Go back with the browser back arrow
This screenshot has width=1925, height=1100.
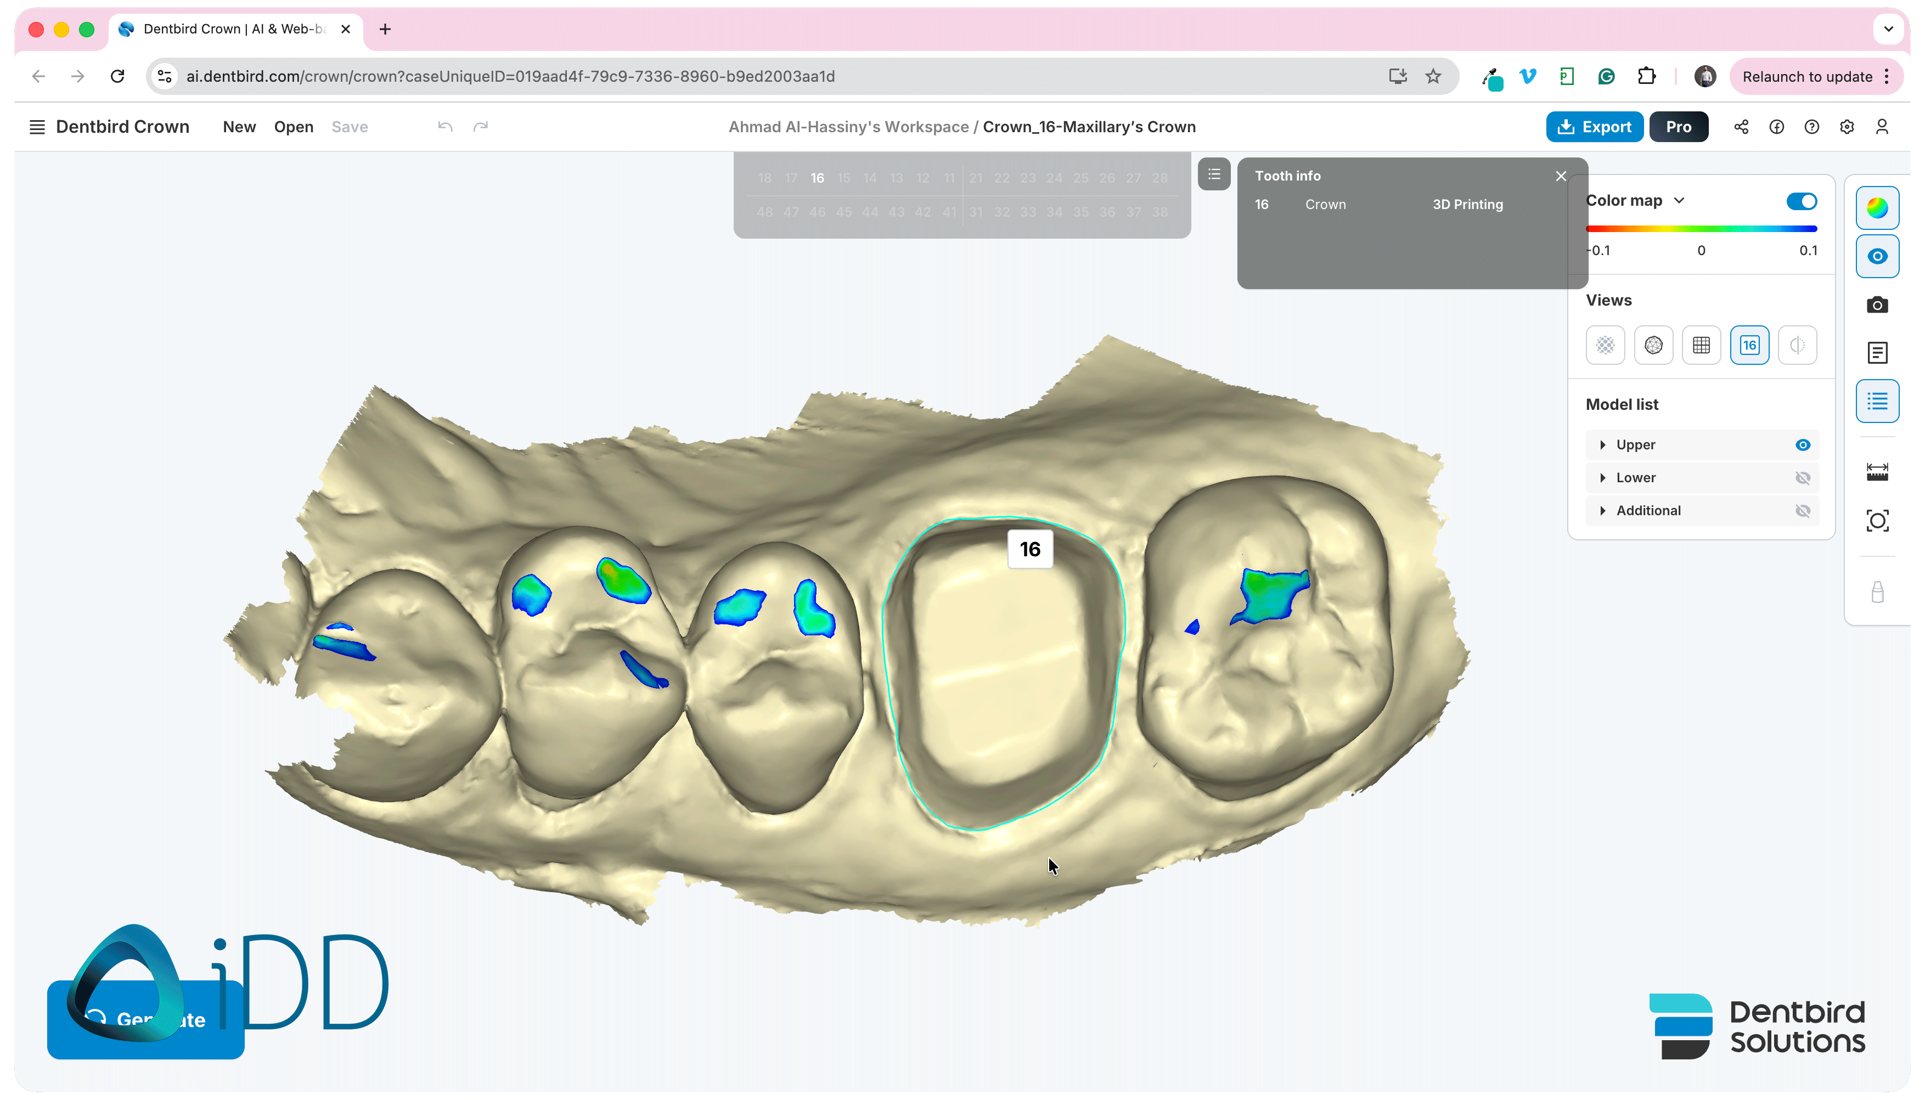[x=38, y=76]
